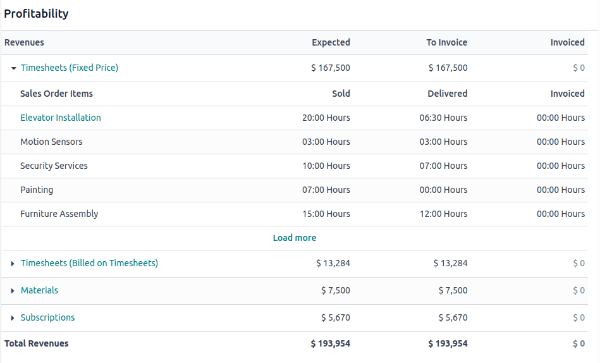This screenshot has height=363, width=600.
Task: Click the Profitability section heading
Action: [36, 13]
